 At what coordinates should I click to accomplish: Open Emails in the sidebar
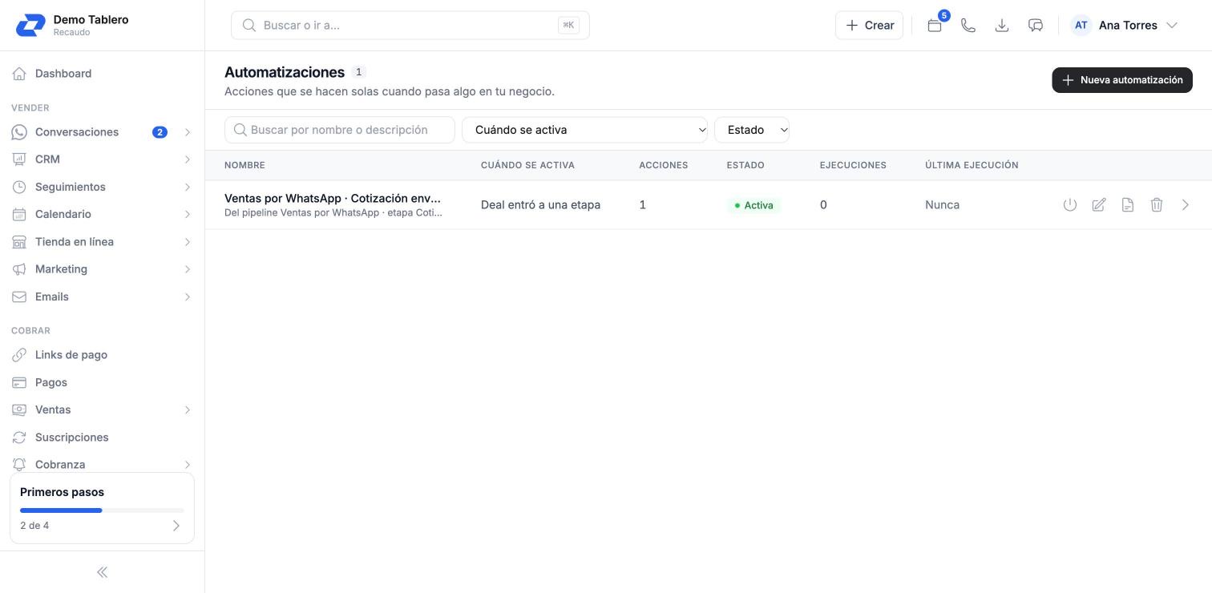(102, 296)
